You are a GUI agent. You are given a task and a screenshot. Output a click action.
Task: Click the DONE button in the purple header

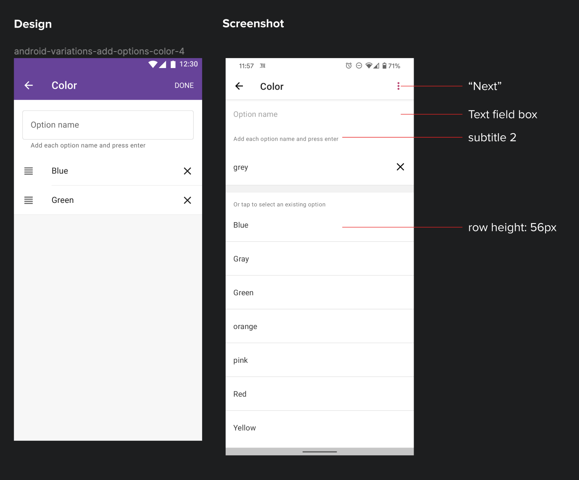click(x=184, y=85)
